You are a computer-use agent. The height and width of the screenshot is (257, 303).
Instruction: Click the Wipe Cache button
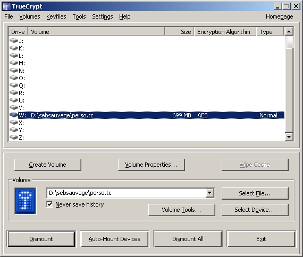pos(255,165)
